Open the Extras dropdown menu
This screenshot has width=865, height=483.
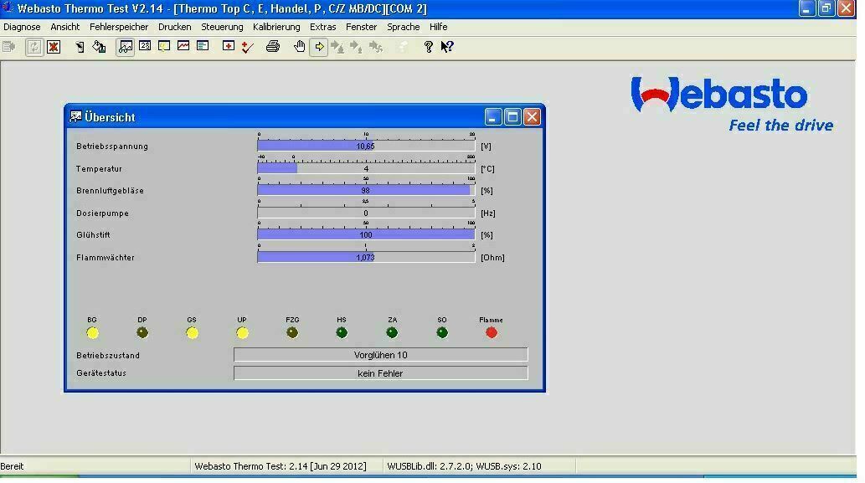323,27
